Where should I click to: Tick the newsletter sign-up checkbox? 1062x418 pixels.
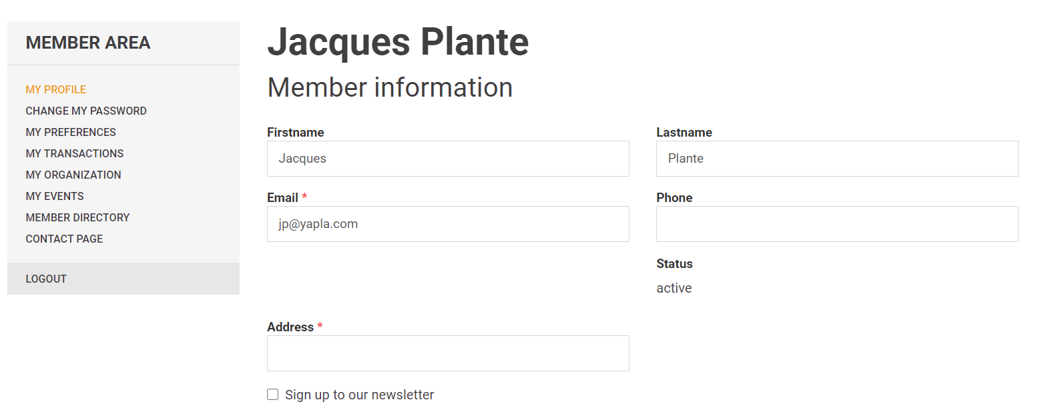(x=273, y=395)
